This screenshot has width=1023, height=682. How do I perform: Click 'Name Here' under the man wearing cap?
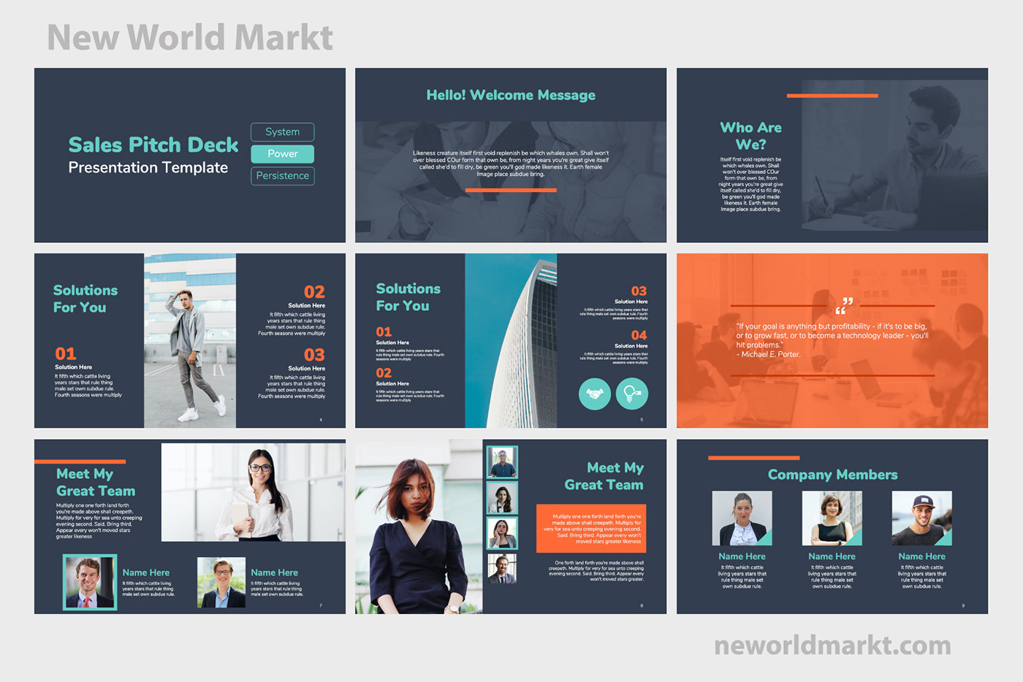[921, 556]
